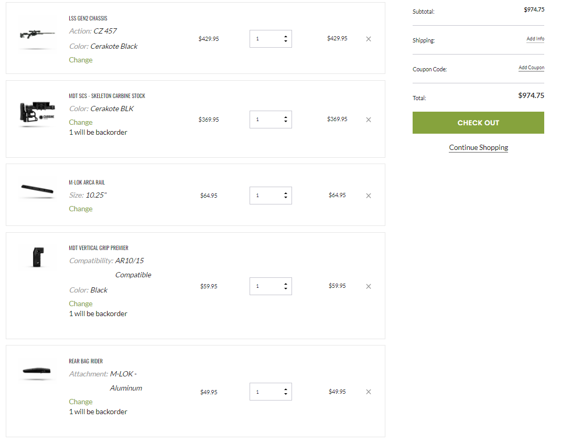The image size is (561, 443).
Task: Remove MDT Vertical Grip Premier item
Action: pyautogui.click(x=368, y=286)
